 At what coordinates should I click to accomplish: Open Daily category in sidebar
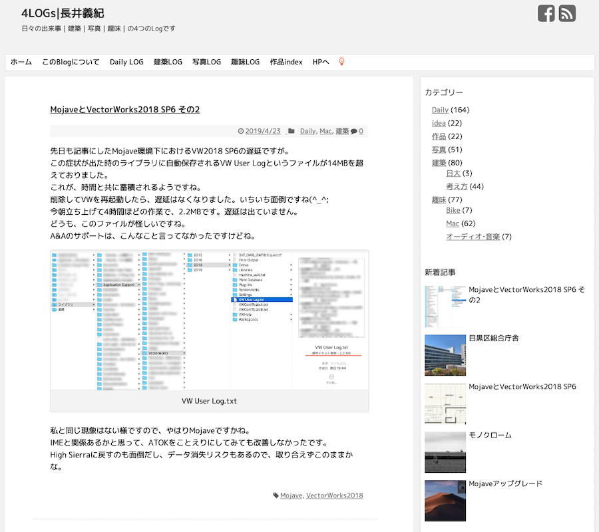(440, 110)
